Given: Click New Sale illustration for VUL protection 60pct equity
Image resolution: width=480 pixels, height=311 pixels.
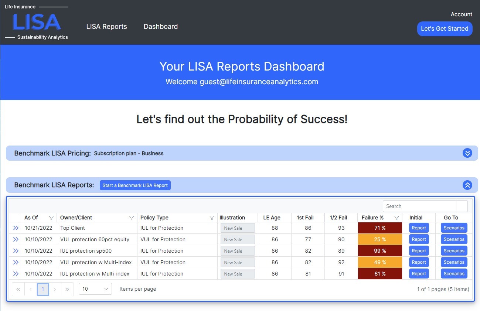Looking at the screenshot, I should click(238, 240).
